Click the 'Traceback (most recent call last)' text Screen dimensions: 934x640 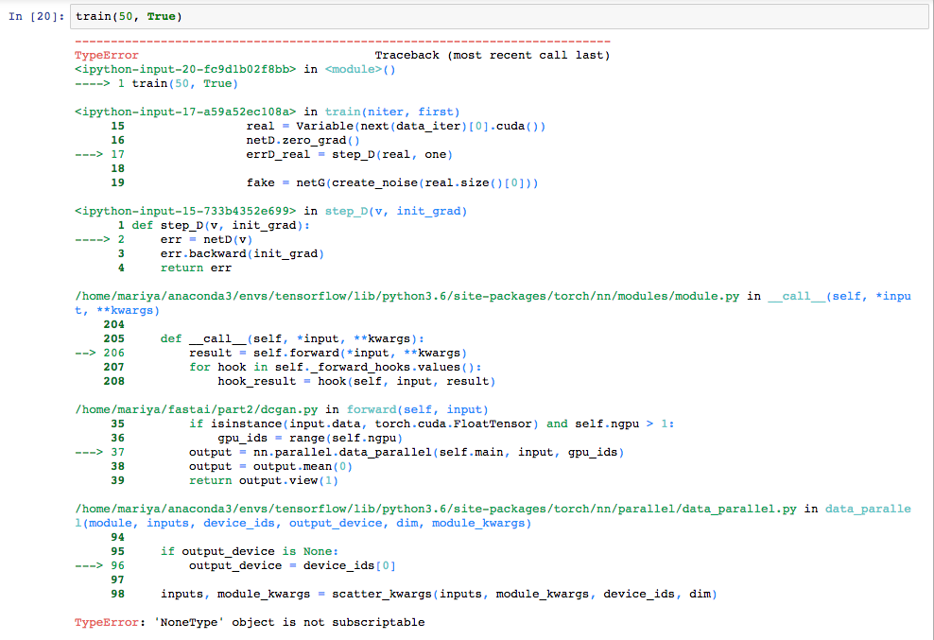click(492, 56)
